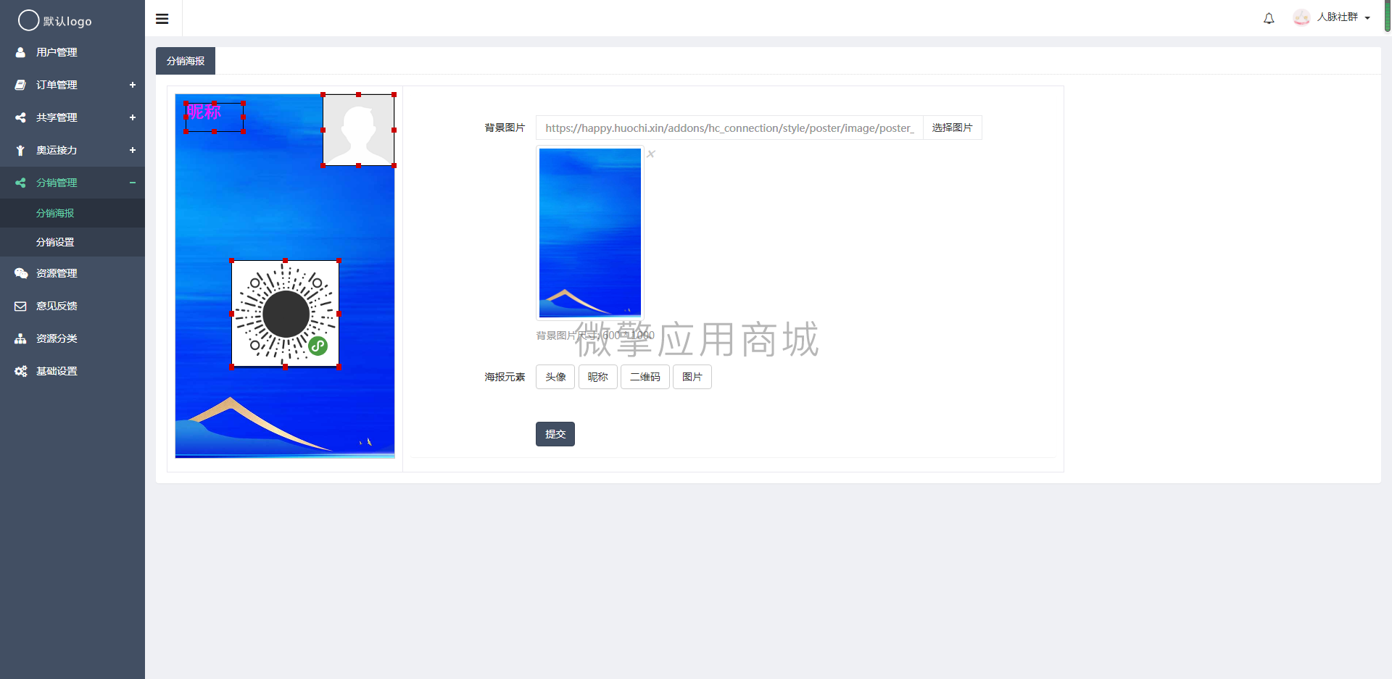This screenshot has width=1392, height=679.
Task: Click the 选择图片 button
Action: (952, 128)
